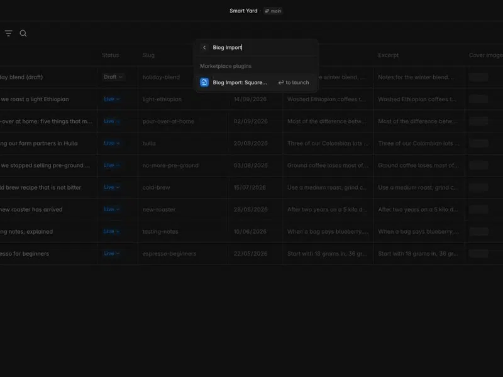Screen dimensions: 503x377
Task: Click the main branch badge
Action: coord(273,11)
